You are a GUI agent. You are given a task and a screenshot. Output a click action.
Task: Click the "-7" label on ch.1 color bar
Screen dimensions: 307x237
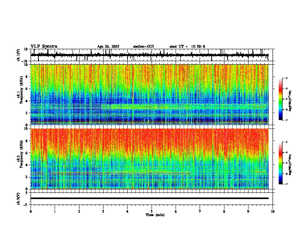coord(286,120)
